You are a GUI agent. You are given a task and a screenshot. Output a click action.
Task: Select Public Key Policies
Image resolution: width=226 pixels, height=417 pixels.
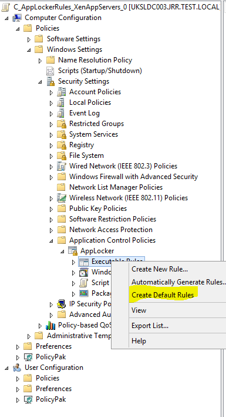(98, 208)
